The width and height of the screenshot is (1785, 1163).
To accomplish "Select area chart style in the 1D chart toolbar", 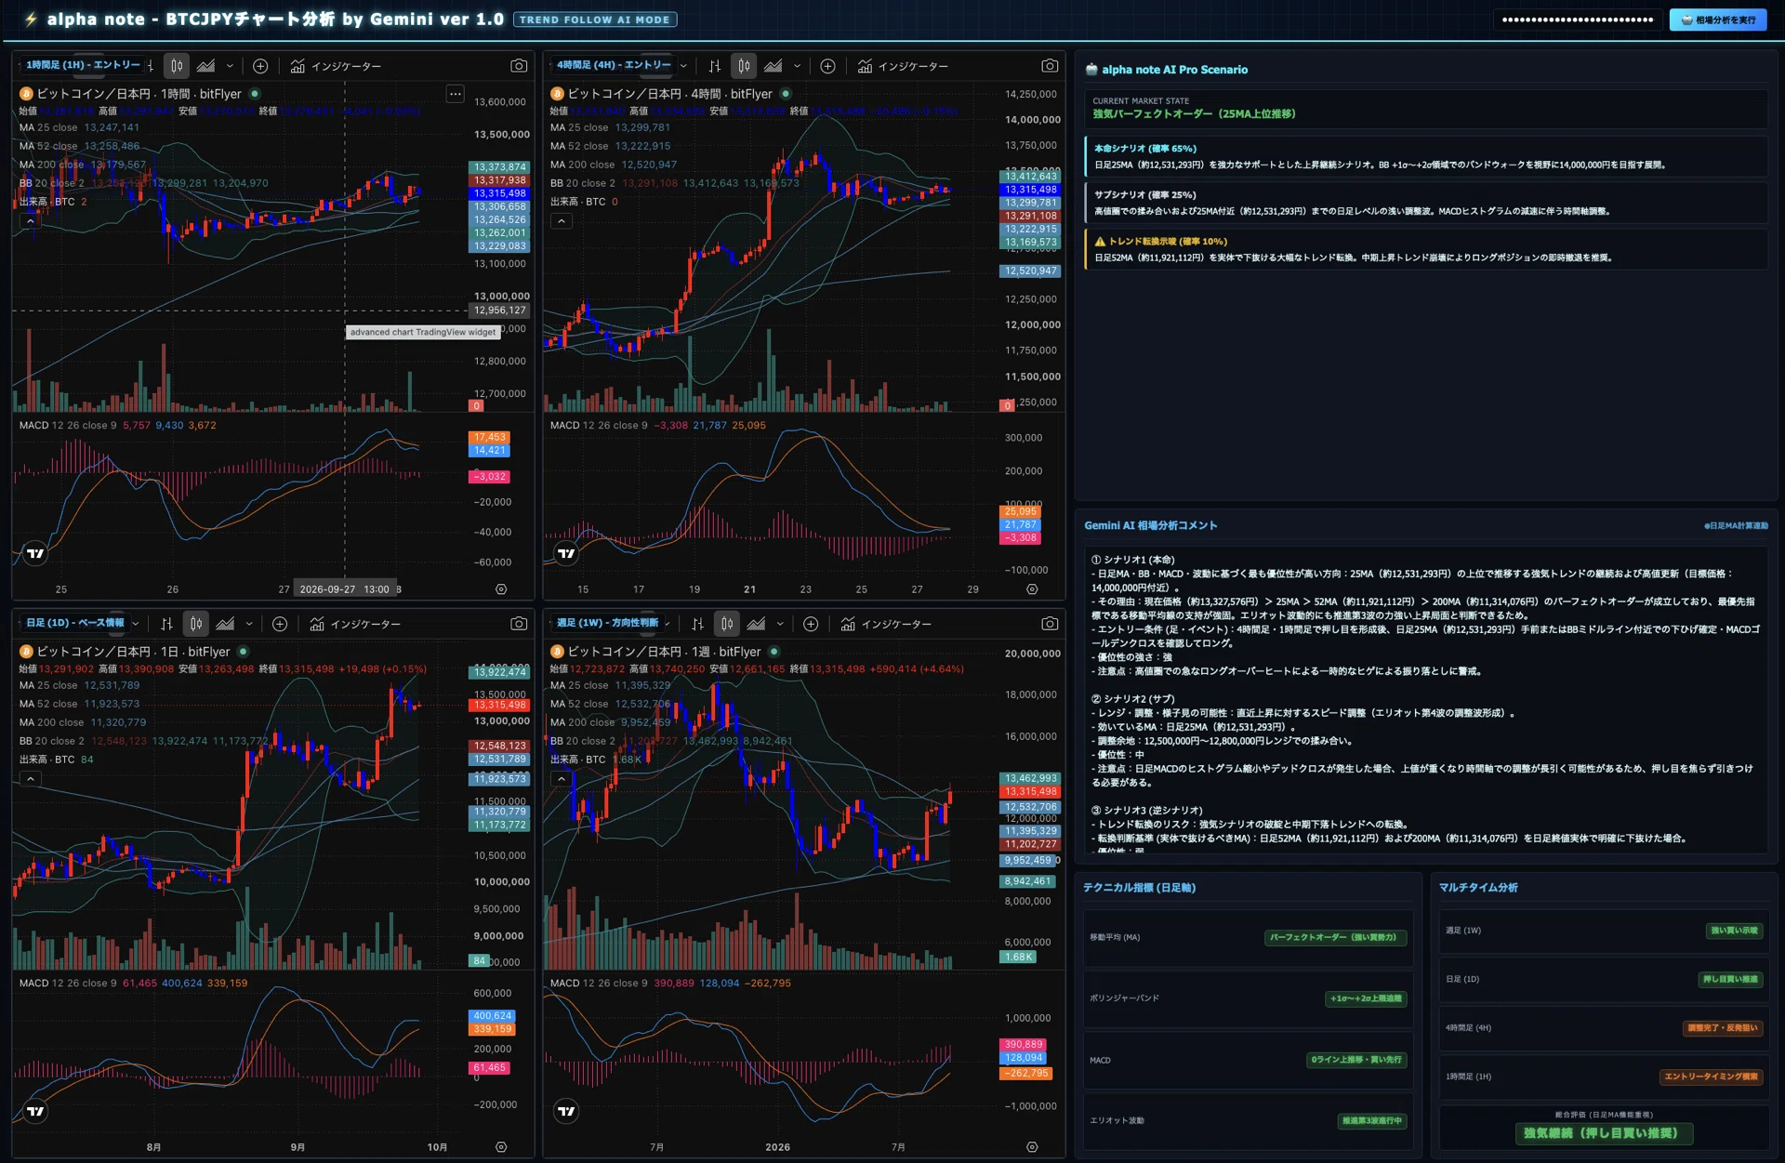I will [x=225, y=624].
